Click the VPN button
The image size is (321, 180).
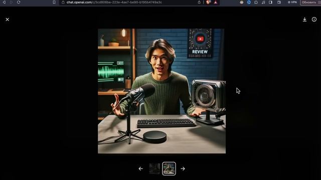point(292,2)
